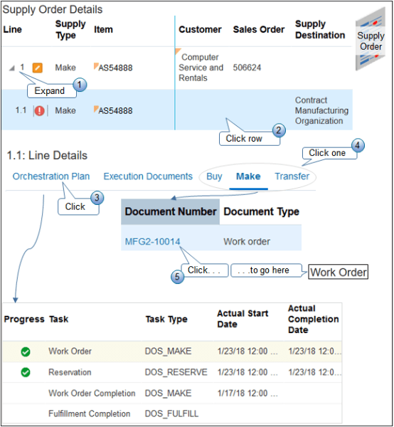Image resolution: width=394 pixels, height=427 pixels.
Task: Click DOS_FULFILL task type cell
Action: click(171, 414)
